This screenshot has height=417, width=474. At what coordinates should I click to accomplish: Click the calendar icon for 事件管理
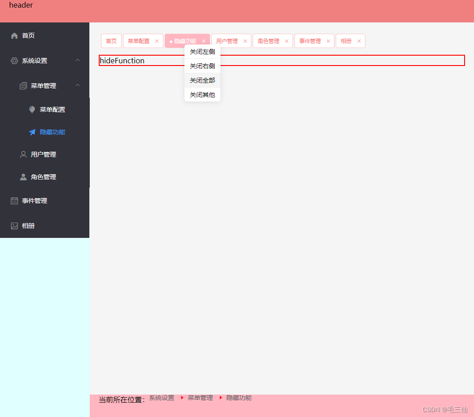[x=14, y=201]
